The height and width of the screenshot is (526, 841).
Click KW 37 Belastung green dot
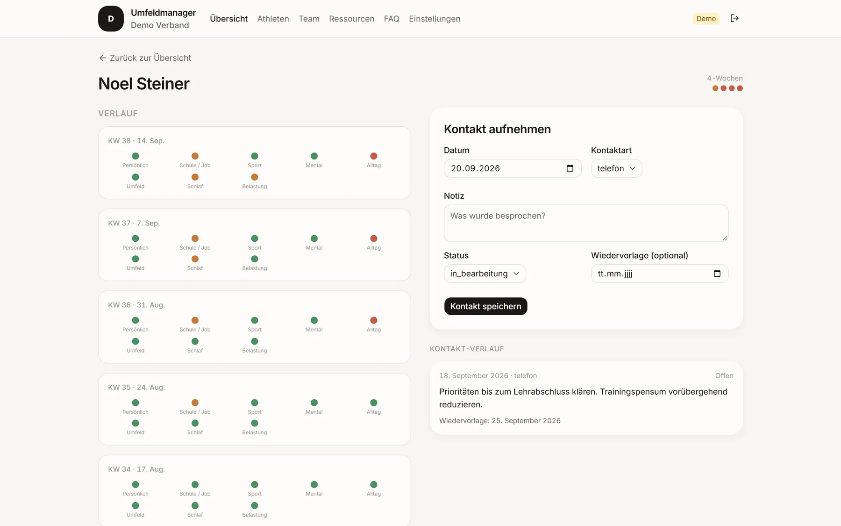(255, 259)
